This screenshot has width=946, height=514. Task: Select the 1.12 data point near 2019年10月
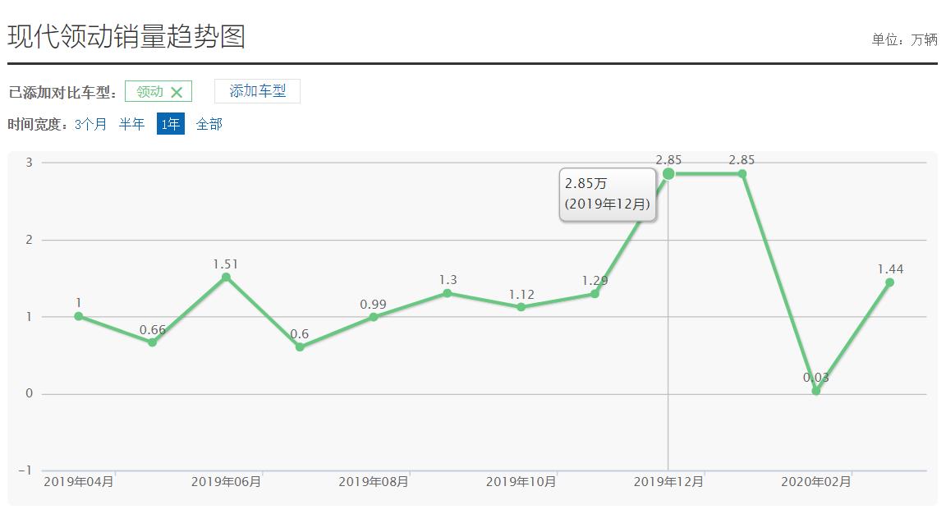click(521, 306)
